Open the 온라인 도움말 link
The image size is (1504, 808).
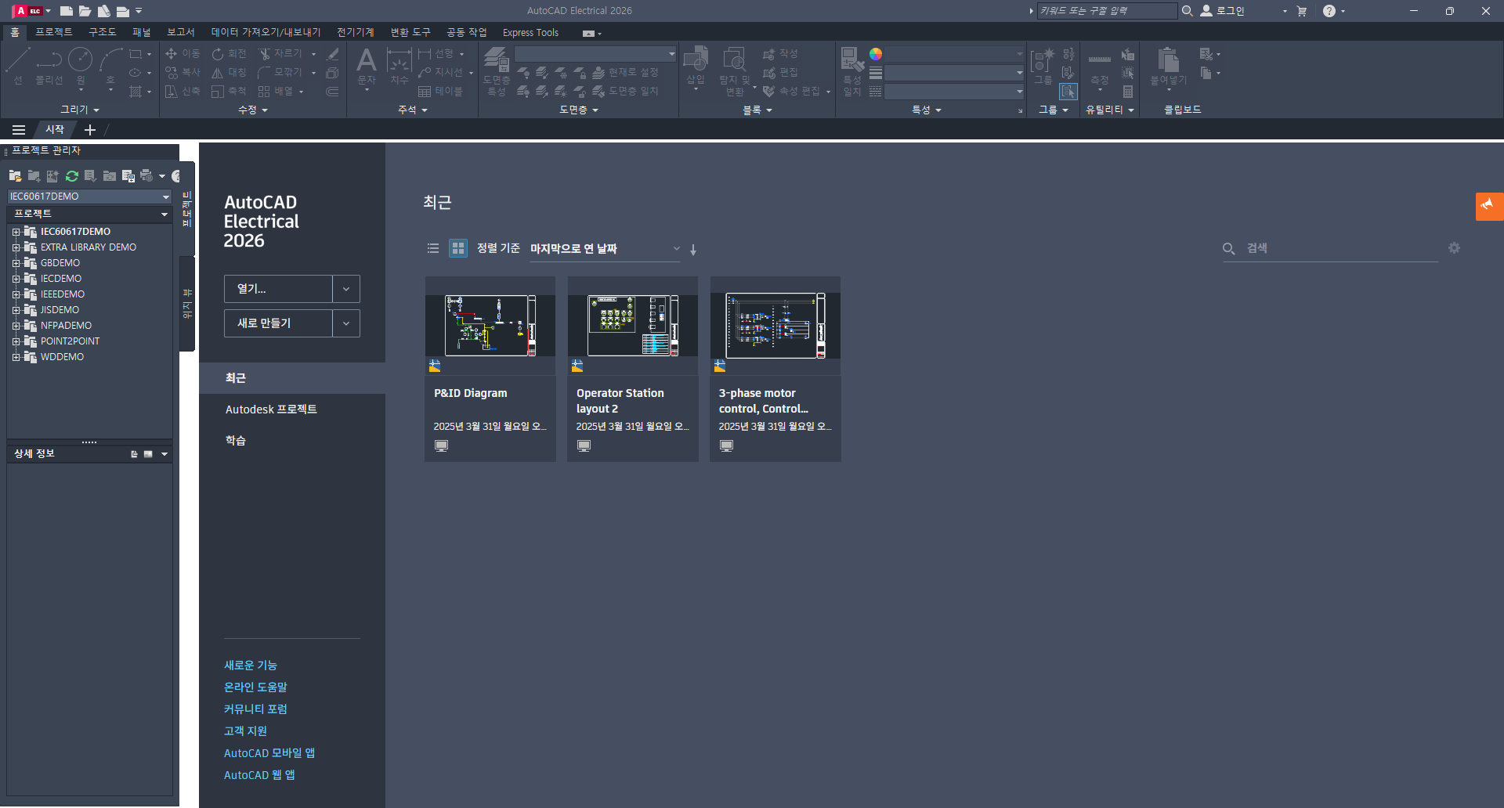pyautogui.click(x=255, y=687)
